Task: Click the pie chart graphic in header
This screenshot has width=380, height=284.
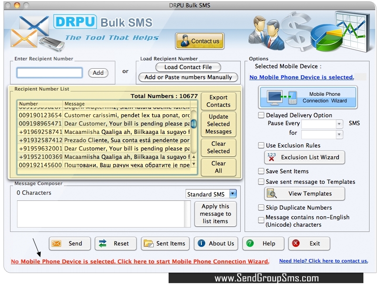Action: point(326,37)
